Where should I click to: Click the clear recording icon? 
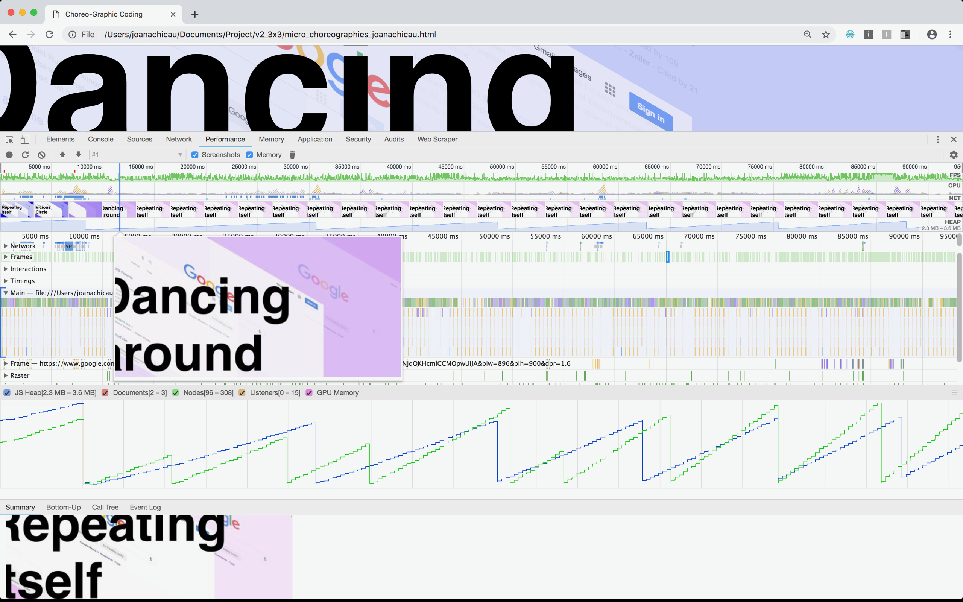tap(41, 155)
